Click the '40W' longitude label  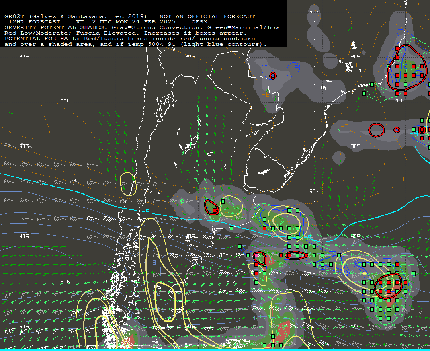tap(397, 101)
